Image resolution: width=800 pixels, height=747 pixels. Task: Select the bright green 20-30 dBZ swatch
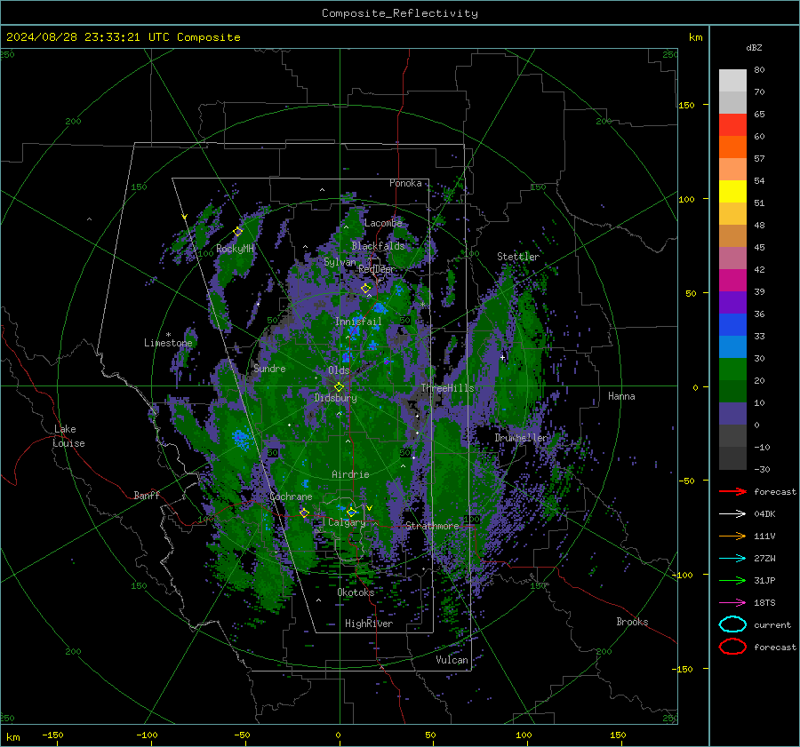732,370
